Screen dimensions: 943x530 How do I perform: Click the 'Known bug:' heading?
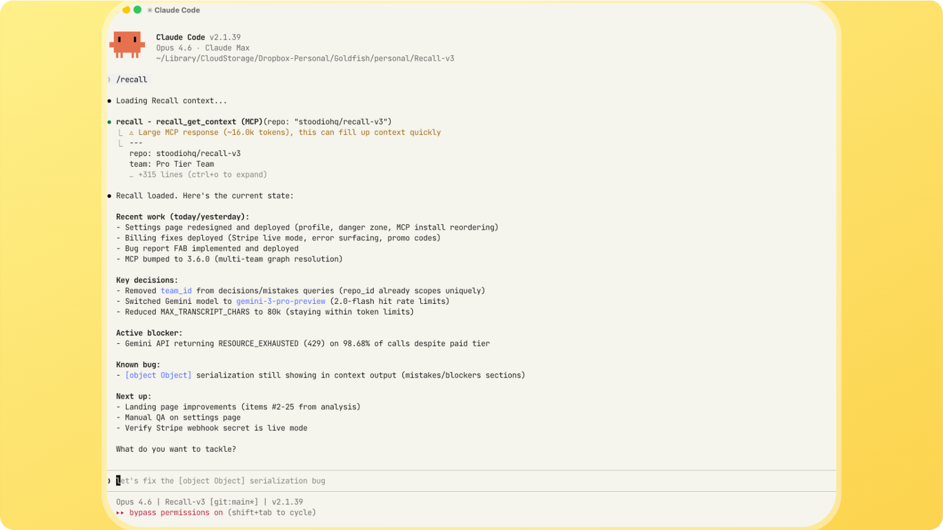click(138, 365)
